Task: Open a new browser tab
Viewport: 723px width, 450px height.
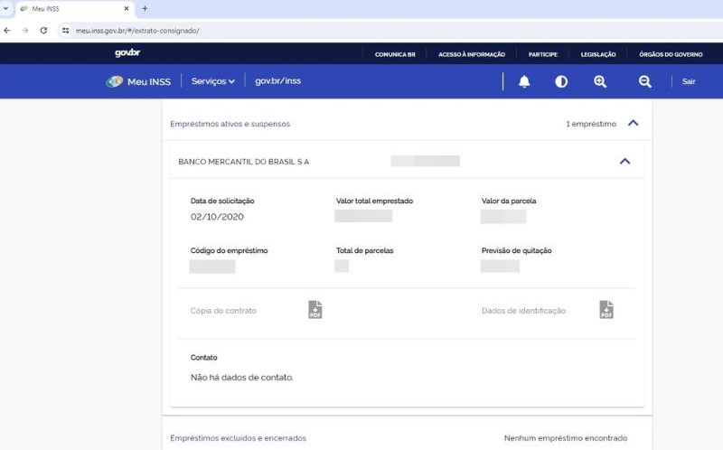Action: pyautogui.click(x=145, y=8)
